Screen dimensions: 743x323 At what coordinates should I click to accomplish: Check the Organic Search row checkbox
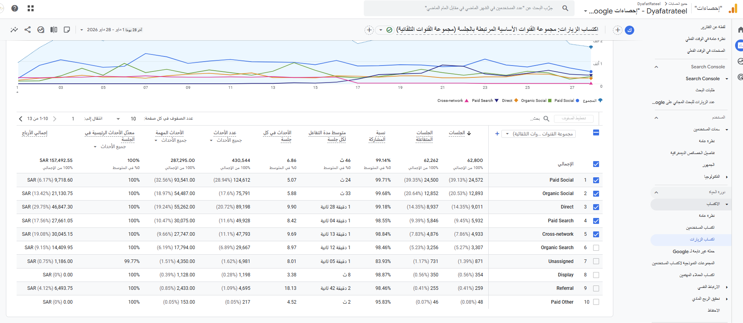click(596, 248)
